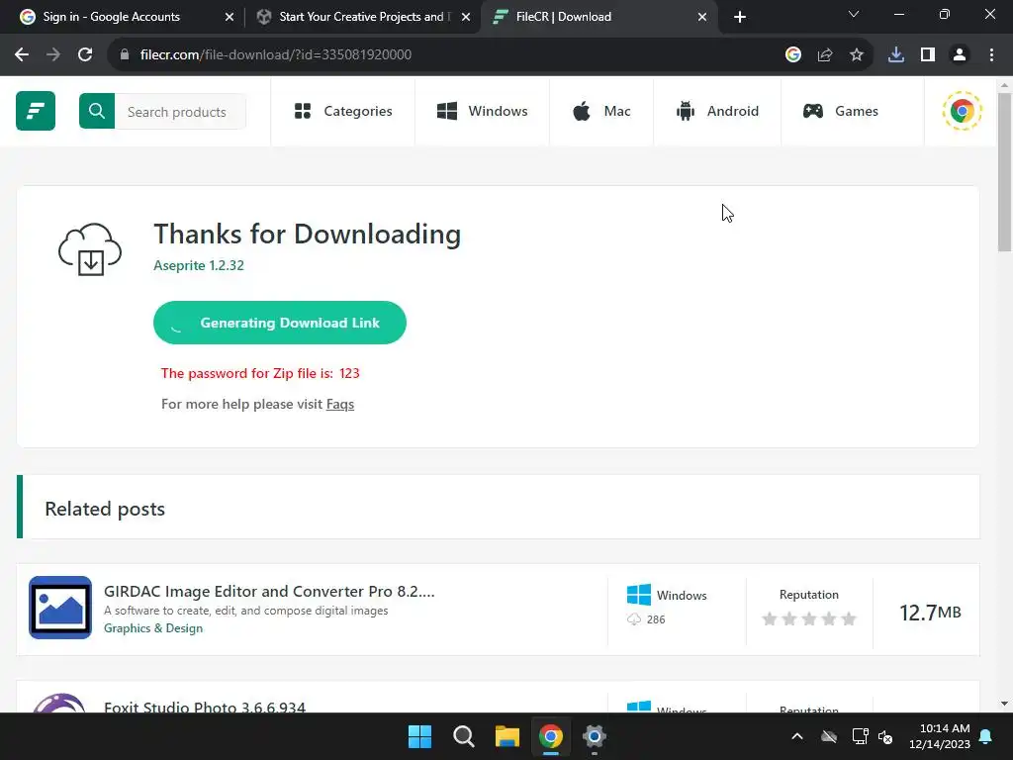Click the Windows platform icon for GIRDAC

[639, 595]
